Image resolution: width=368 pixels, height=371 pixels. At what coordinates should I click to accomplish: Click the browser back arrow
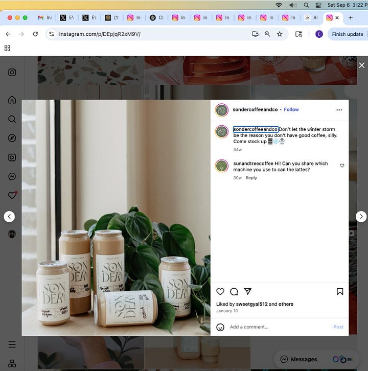coord(8,34)
